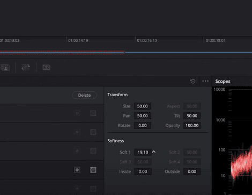Jump to timecode 01:00:14:19 on ruler
Viewport: 252px width, 195px height.
pos(78,40)
